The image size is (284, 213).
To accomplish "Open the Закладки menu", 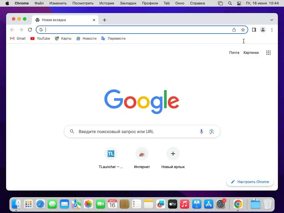I will click(x=128, y=3).
